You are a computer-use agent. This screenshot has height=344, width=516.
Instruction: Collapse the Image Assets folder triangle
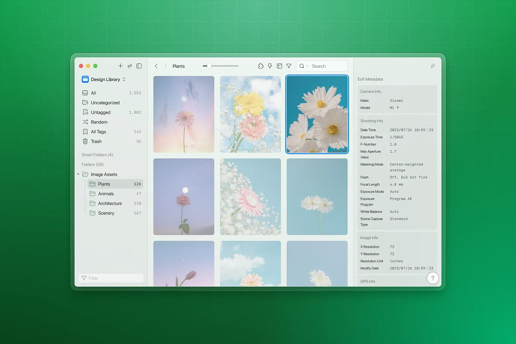(x=78, y=174)
